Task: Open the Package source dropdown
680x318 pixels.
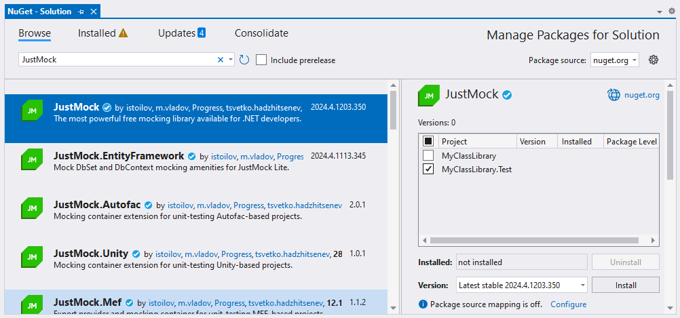Action: pyautogui.click(x=614, y=60)
